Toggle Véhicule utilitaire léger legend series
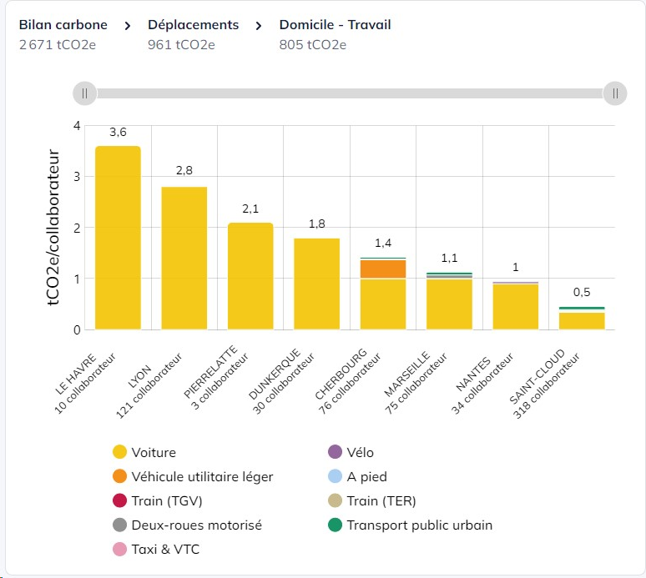The width and height of the screenshot is (646, 578). coord(193,476)
